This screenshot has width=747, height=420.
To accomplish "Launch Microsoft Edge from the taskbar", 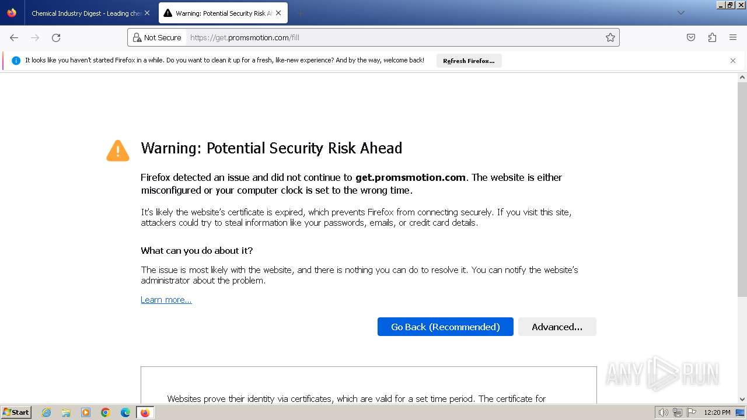I will point(125,412).
